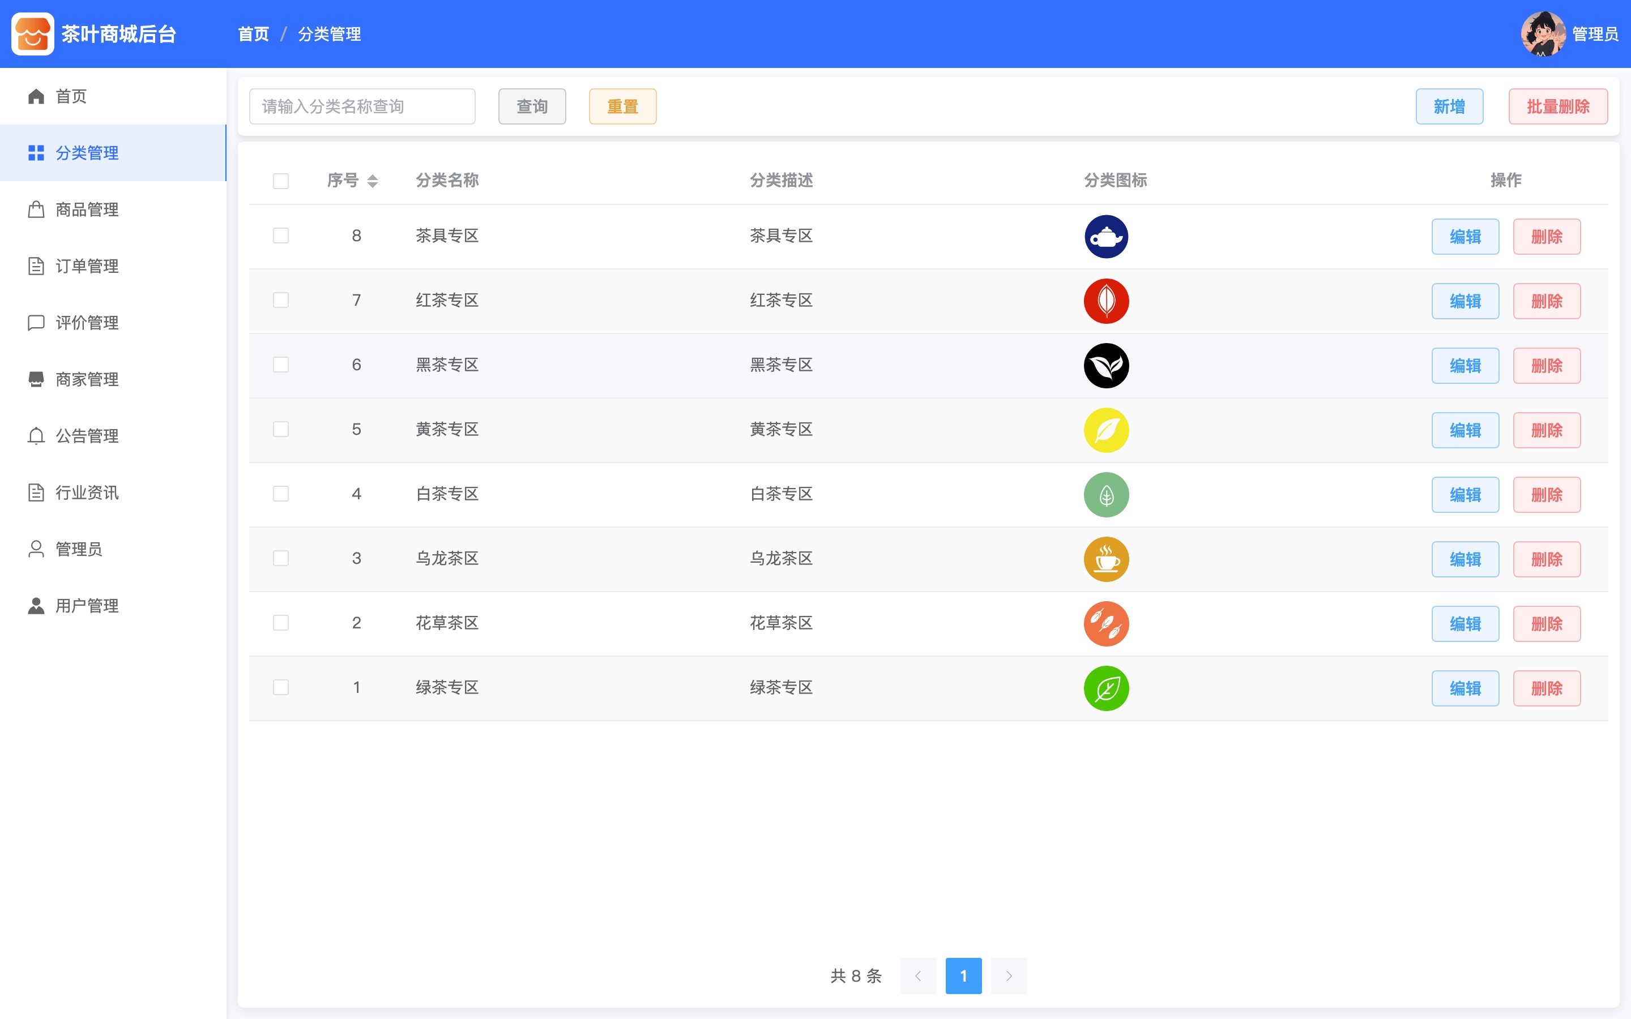The width and height of the screenshot is (1631, 1019).
Task: Go to previous page arrow
Action: pyautogui.click(x=918, y=975)
